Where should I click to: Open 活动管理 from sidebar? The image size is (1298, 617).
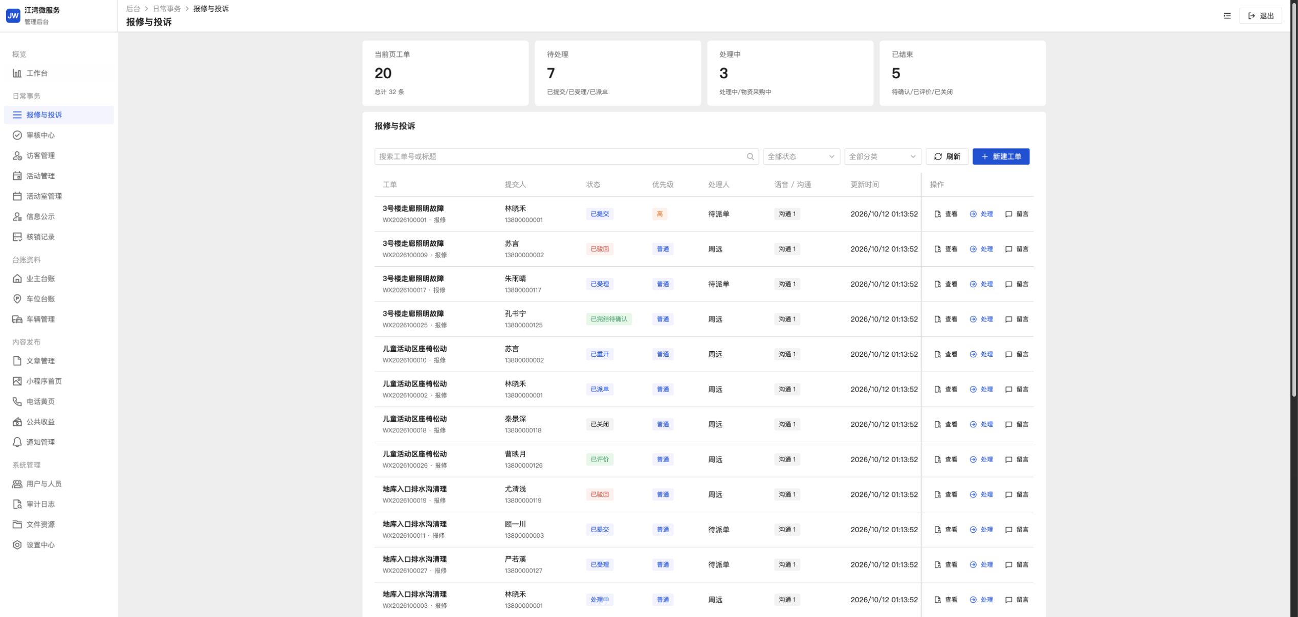click(59, 176)
